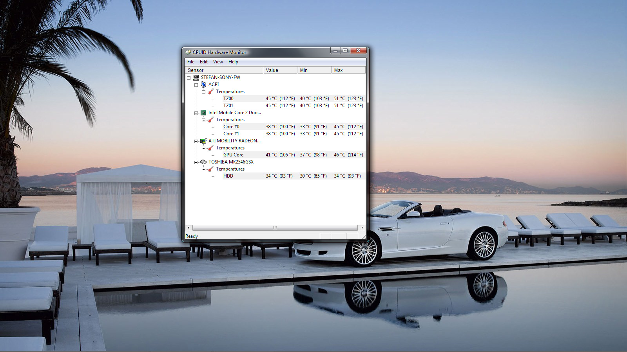
Task: Collapse Temperatures under ATI MOBILITY RADEON
Action: point(204,148)
